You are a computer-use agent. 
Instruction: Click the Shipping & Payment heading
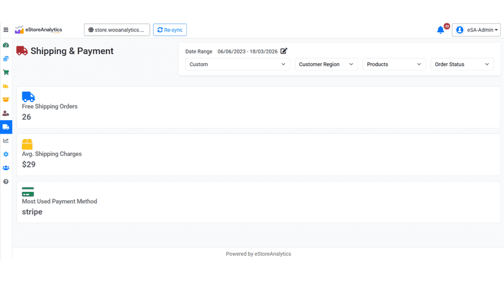coord(72,51)
